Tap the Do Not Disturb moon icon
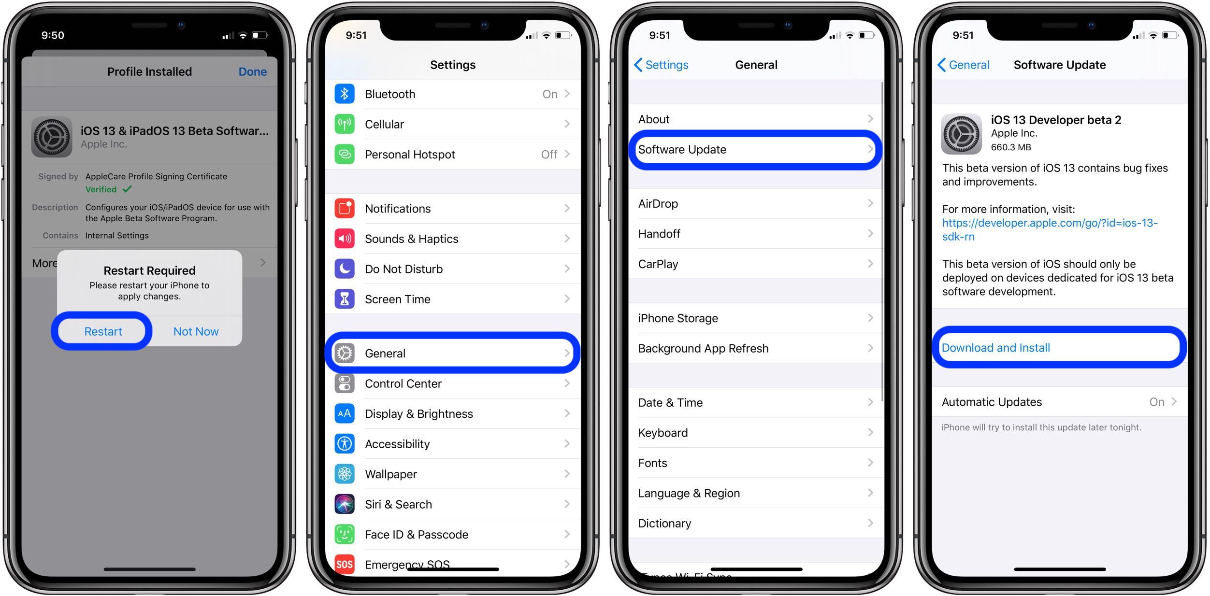Viewport: 1210px width, 596px height. coord(344,267)
